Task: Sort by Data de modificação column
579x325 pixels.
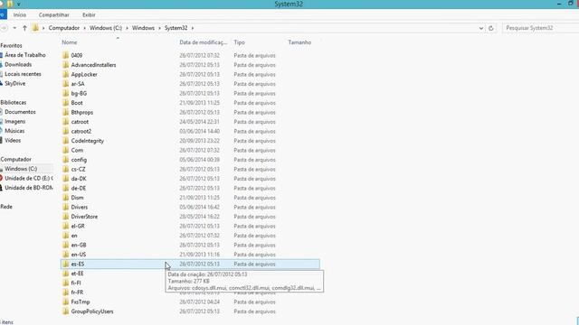Action: pyautogui.click(x=203, y=42)
